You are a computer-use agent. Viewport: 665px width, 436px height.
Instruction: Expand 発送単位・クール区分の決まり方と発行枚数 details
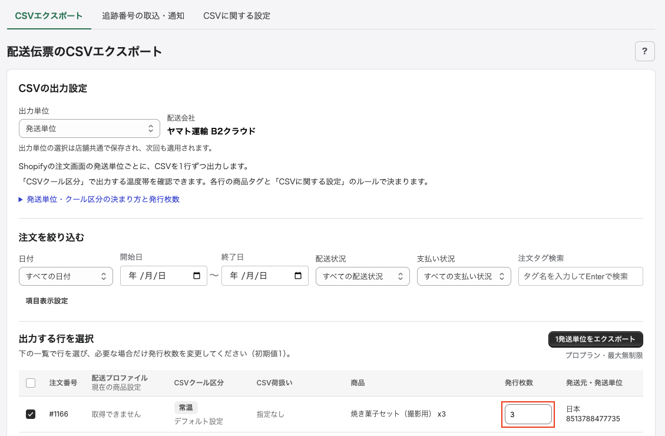point(99,199)
